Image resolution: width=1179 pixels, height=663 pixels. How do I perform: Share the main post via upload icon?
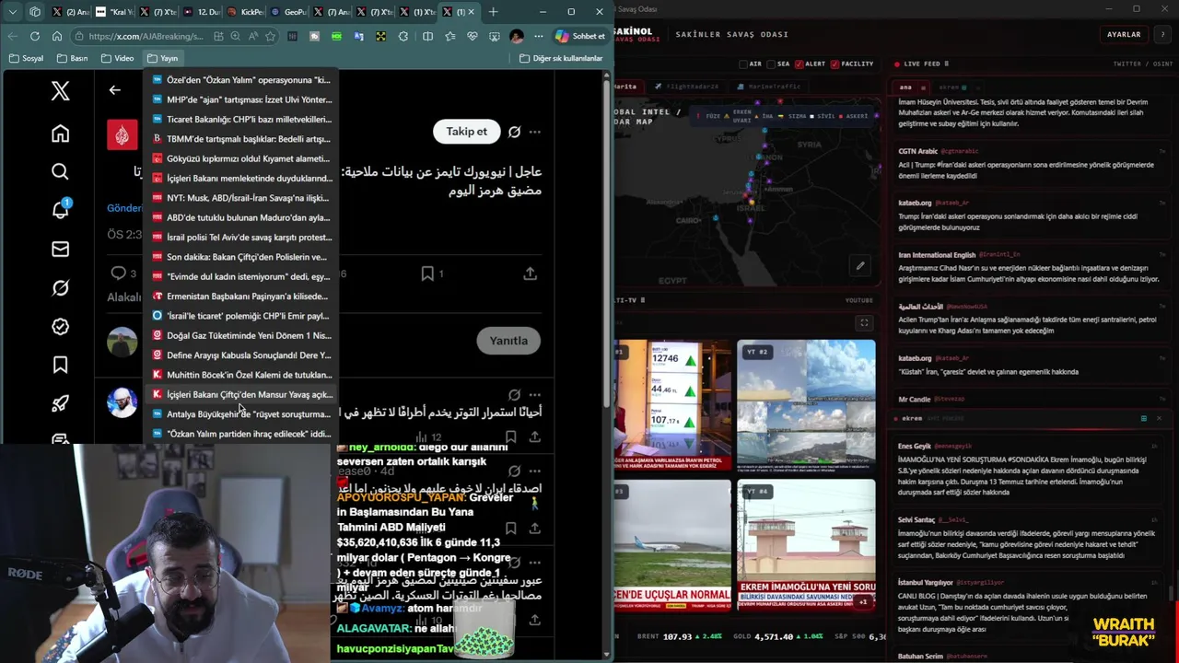tap(530, 273)
